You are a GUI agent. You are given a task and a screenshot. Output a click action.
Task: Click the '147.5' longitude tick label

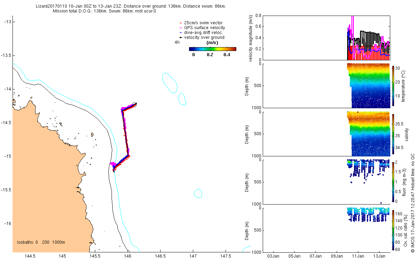226,256
